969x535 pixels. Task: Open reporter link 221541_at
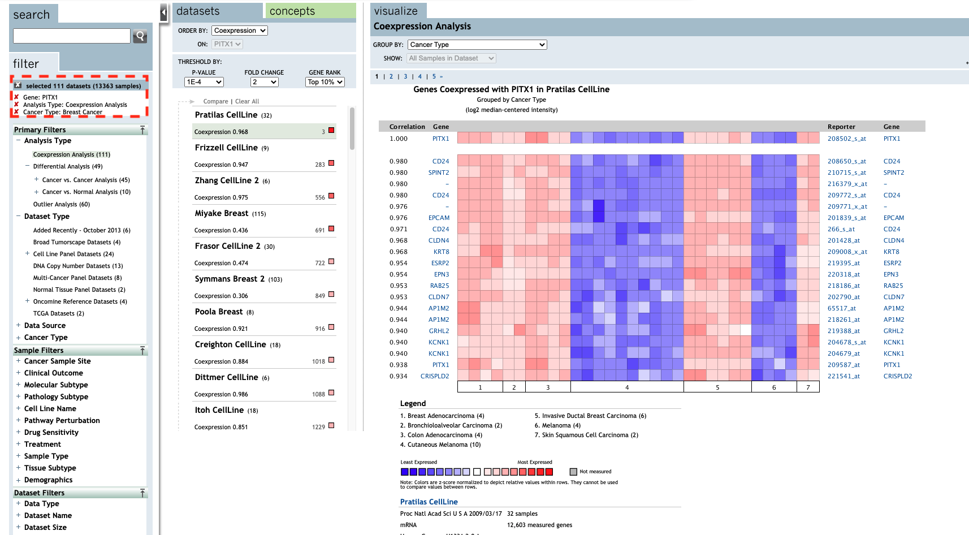point(843,376)
